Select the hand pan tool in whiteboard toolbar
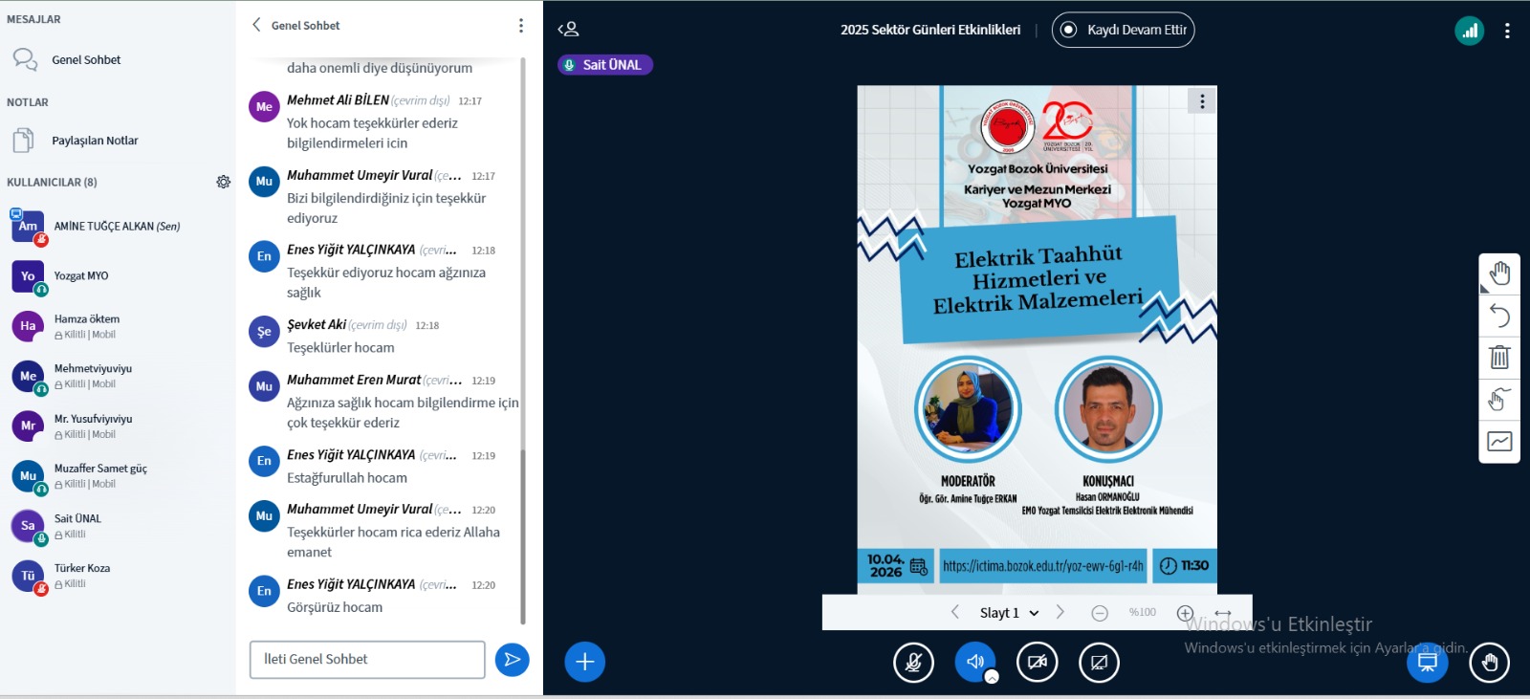The height and width of the screenshot is (699, 1530). (1499, 273)
